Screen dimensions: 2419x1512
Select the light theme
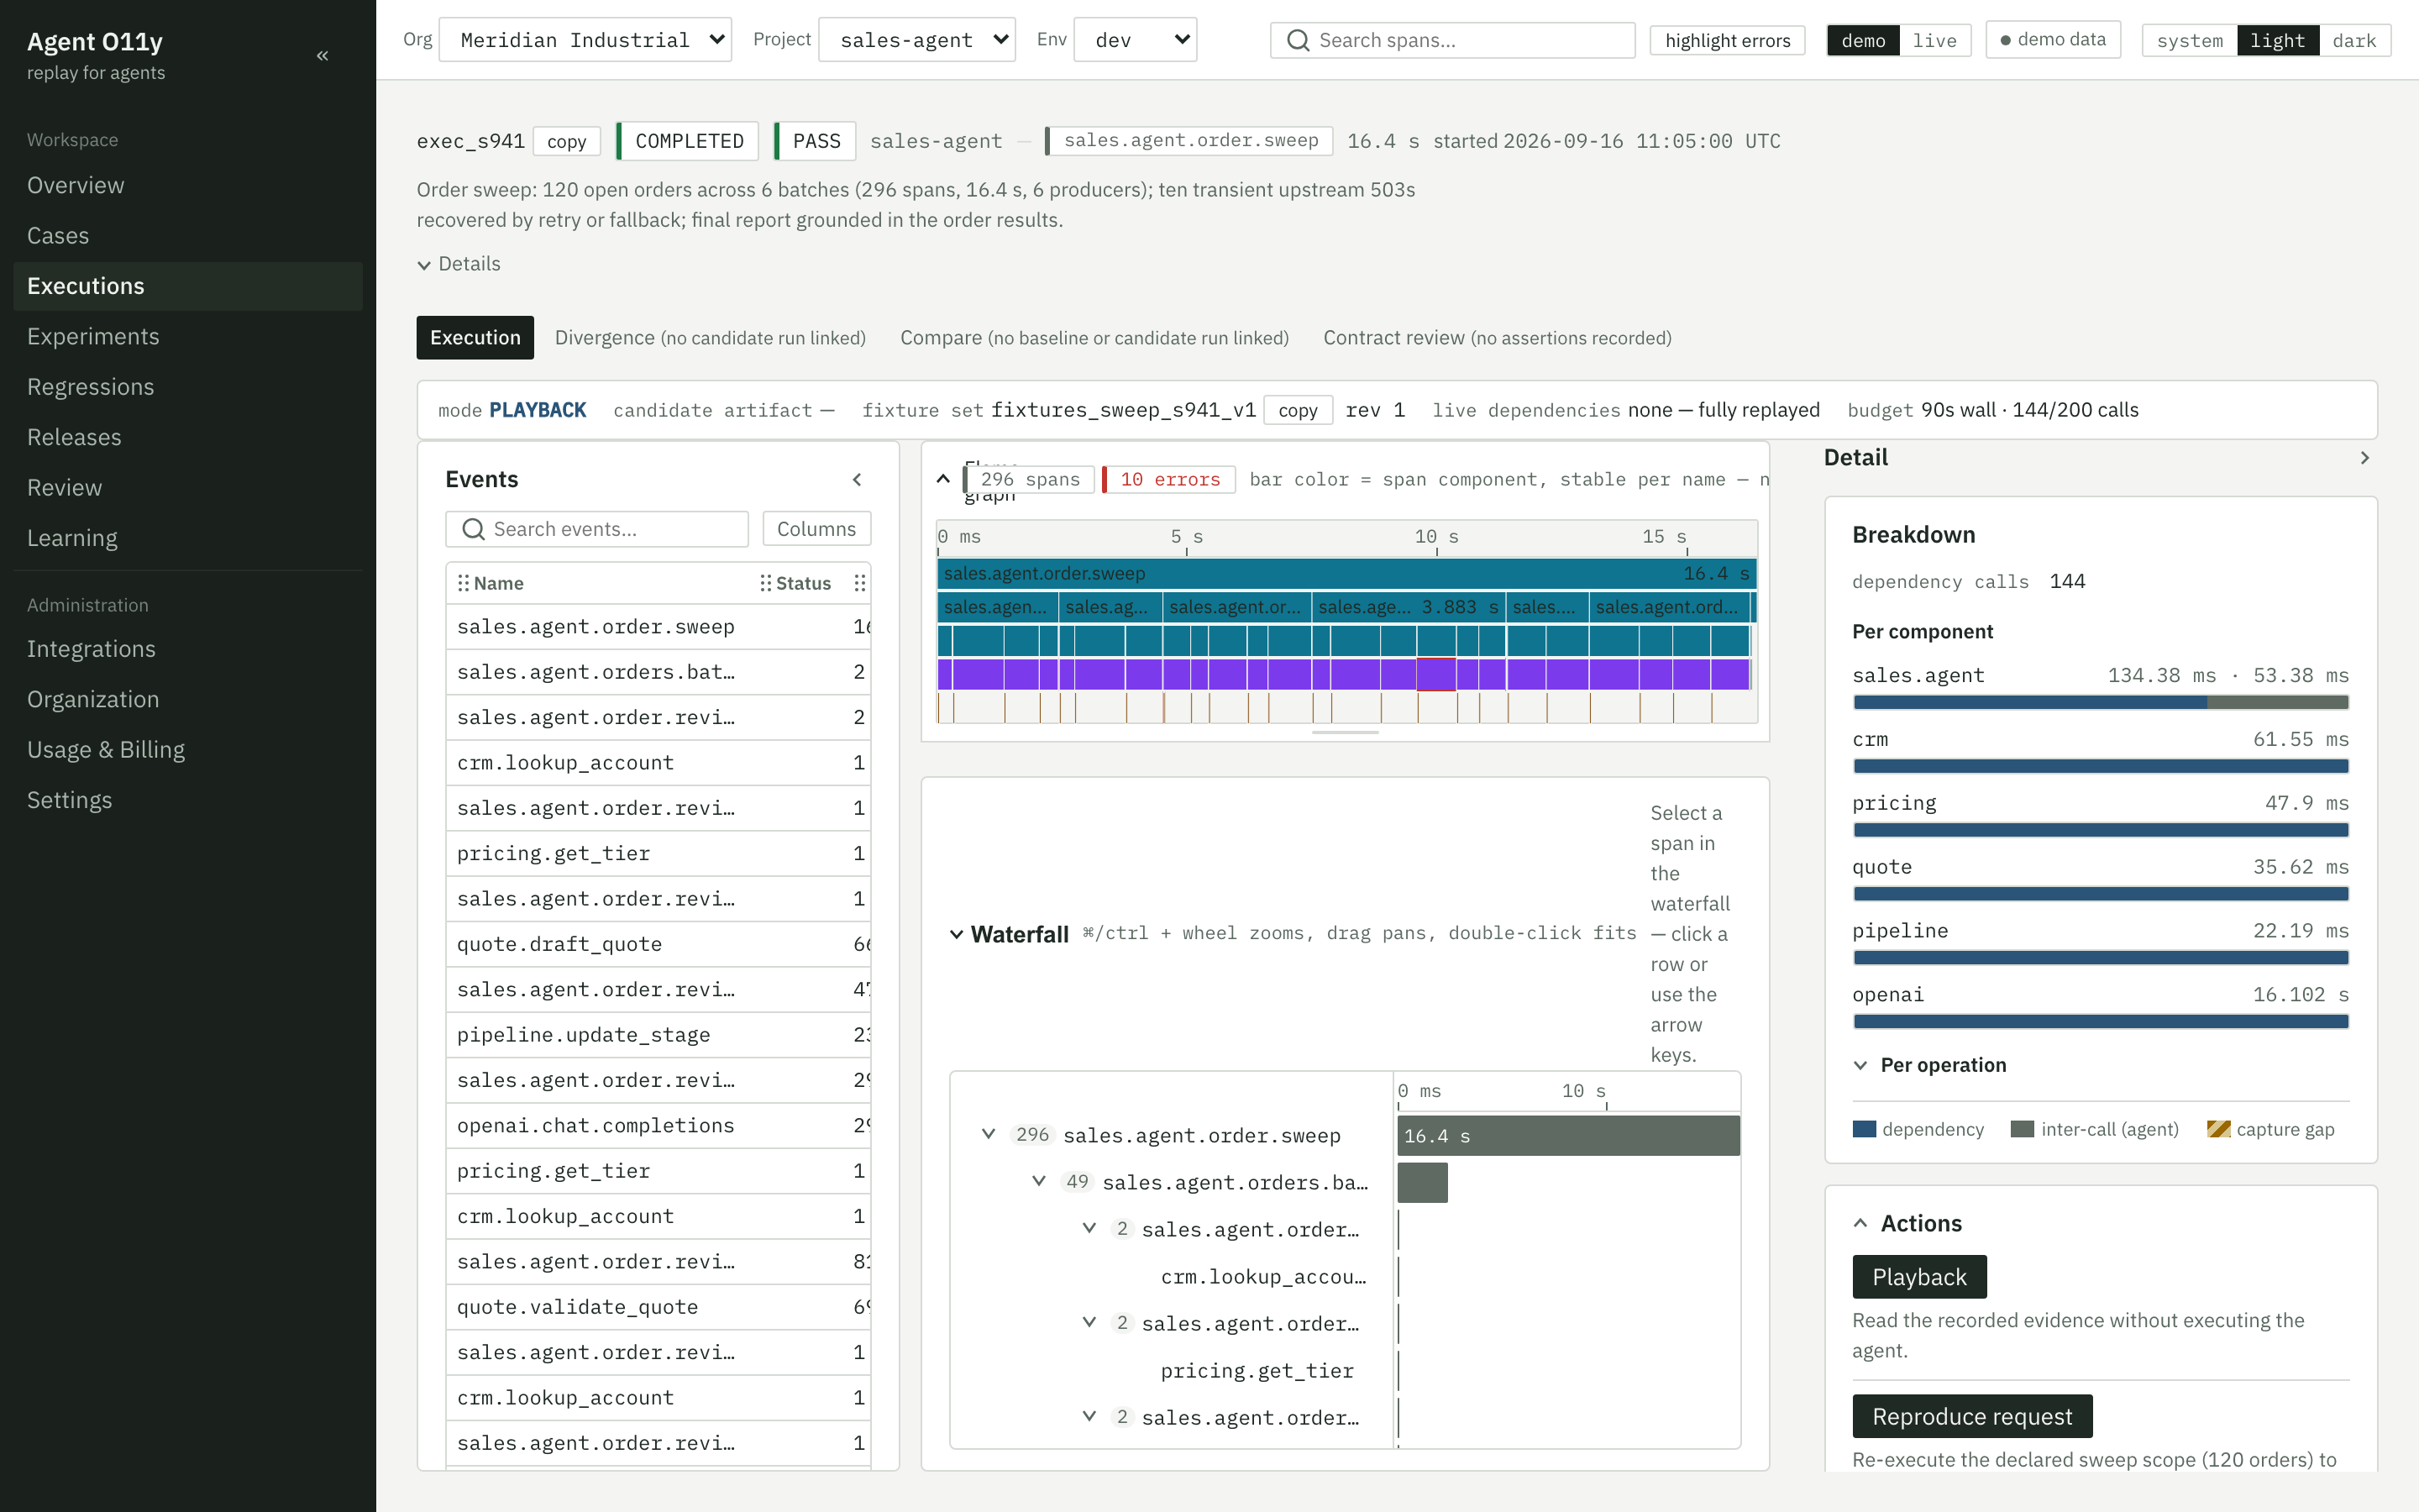click(x=2277, y=41)
